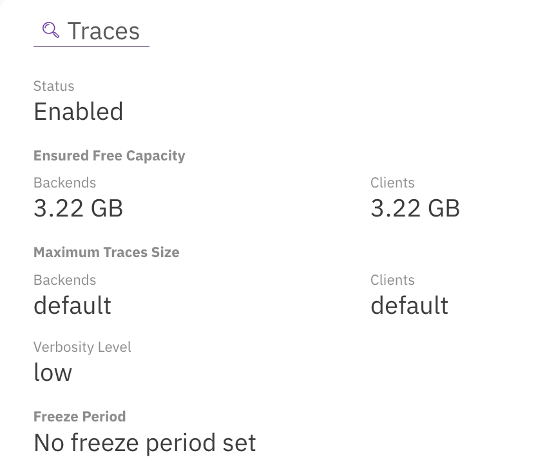
Task: Select the Enabled status value
Action: (78, 111)
